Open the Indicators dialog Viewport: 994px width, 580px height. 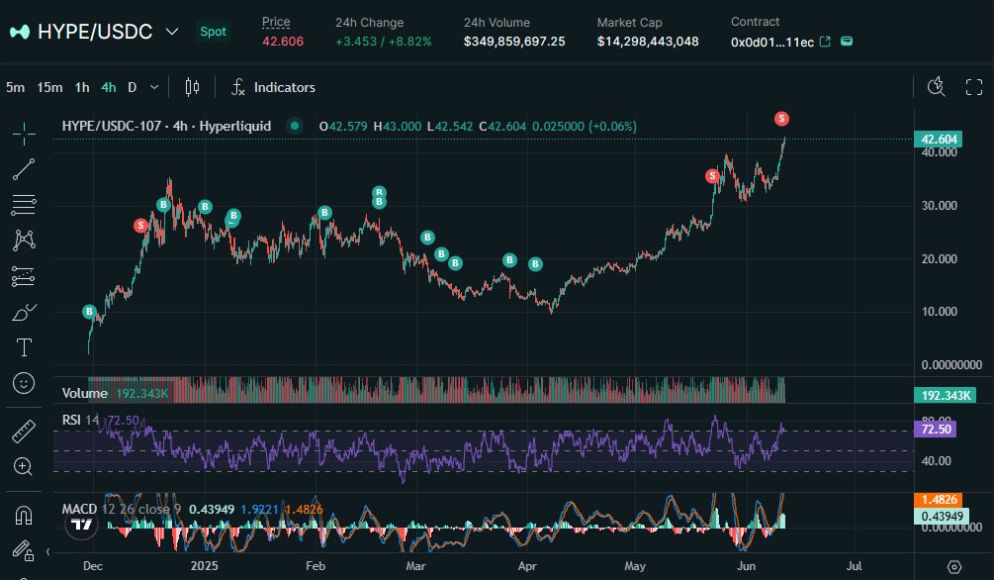click(x=273, y=87)
